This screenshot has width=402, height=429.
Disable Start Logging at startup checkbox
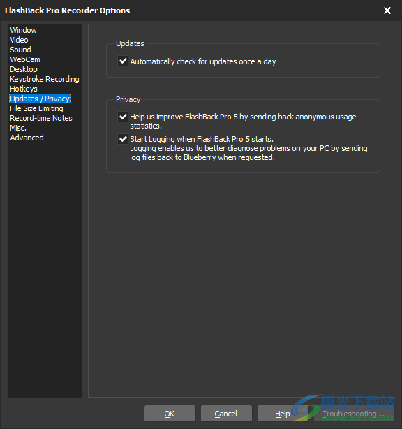point(123,139)
